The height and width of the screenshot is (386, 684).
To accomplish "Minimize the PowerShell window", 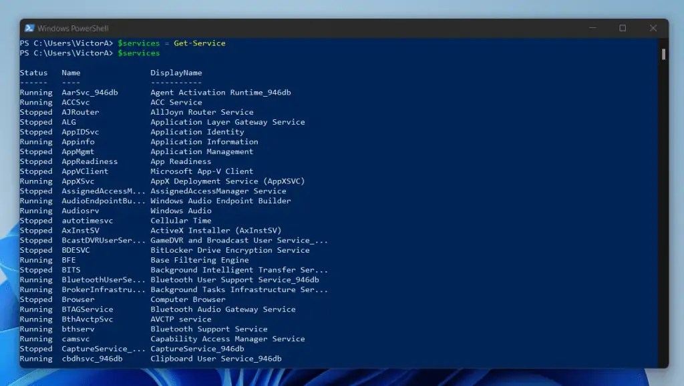I will (x=592, y=28).
